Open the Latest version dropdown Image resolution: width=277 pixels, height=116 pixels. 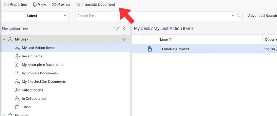point(35,16)
